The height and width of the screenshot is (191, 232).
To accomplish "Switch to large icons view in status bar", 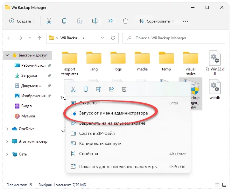I will click(224, 185).
